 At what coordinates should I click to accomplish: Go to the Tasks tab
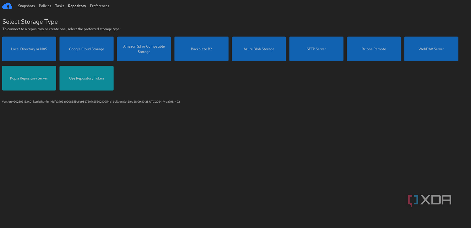click(x=60, y=6)
